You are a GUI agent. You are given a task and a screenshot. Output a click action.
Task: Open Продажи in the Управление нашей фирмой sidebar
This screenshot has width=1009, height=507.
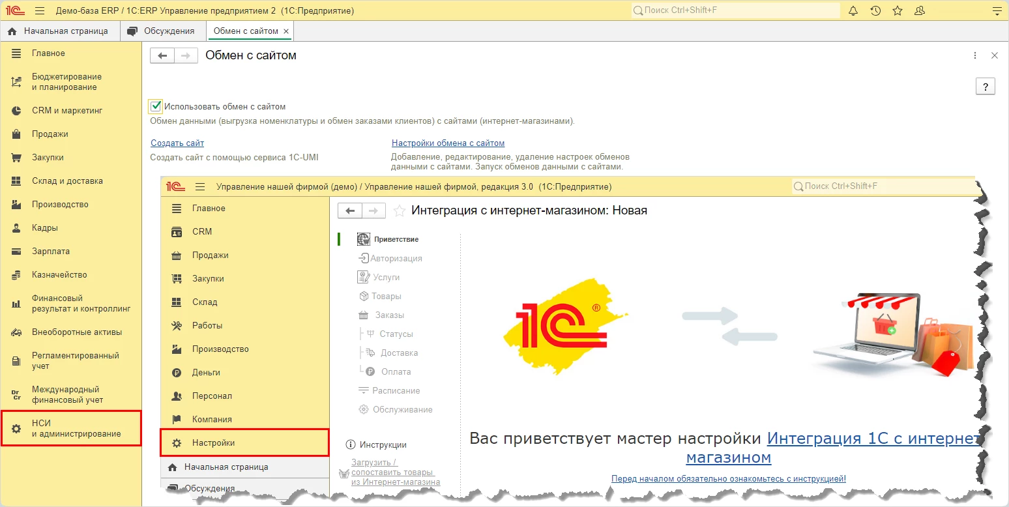(x=245, y=255)
